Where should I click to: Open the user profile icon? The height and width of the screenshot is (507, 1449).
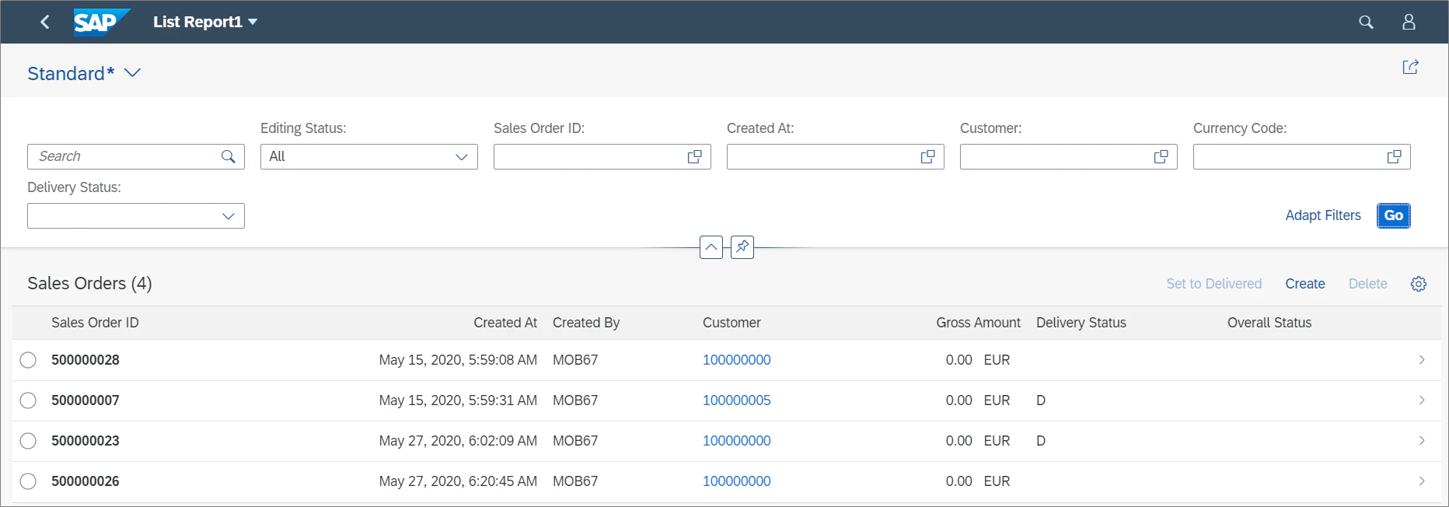[x=1409, y=22]
